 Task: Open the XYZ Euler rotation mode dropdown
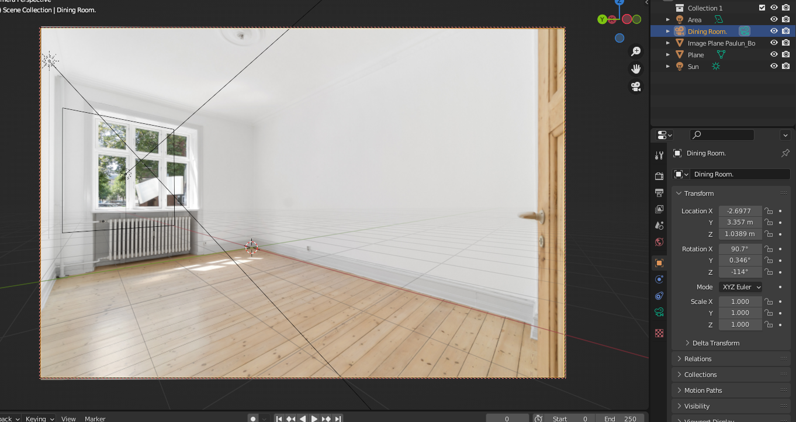click(740, 287)
